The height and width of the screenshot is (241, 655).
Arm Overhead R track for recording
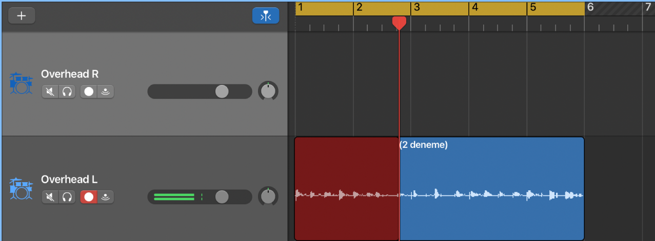click(89, 92)
